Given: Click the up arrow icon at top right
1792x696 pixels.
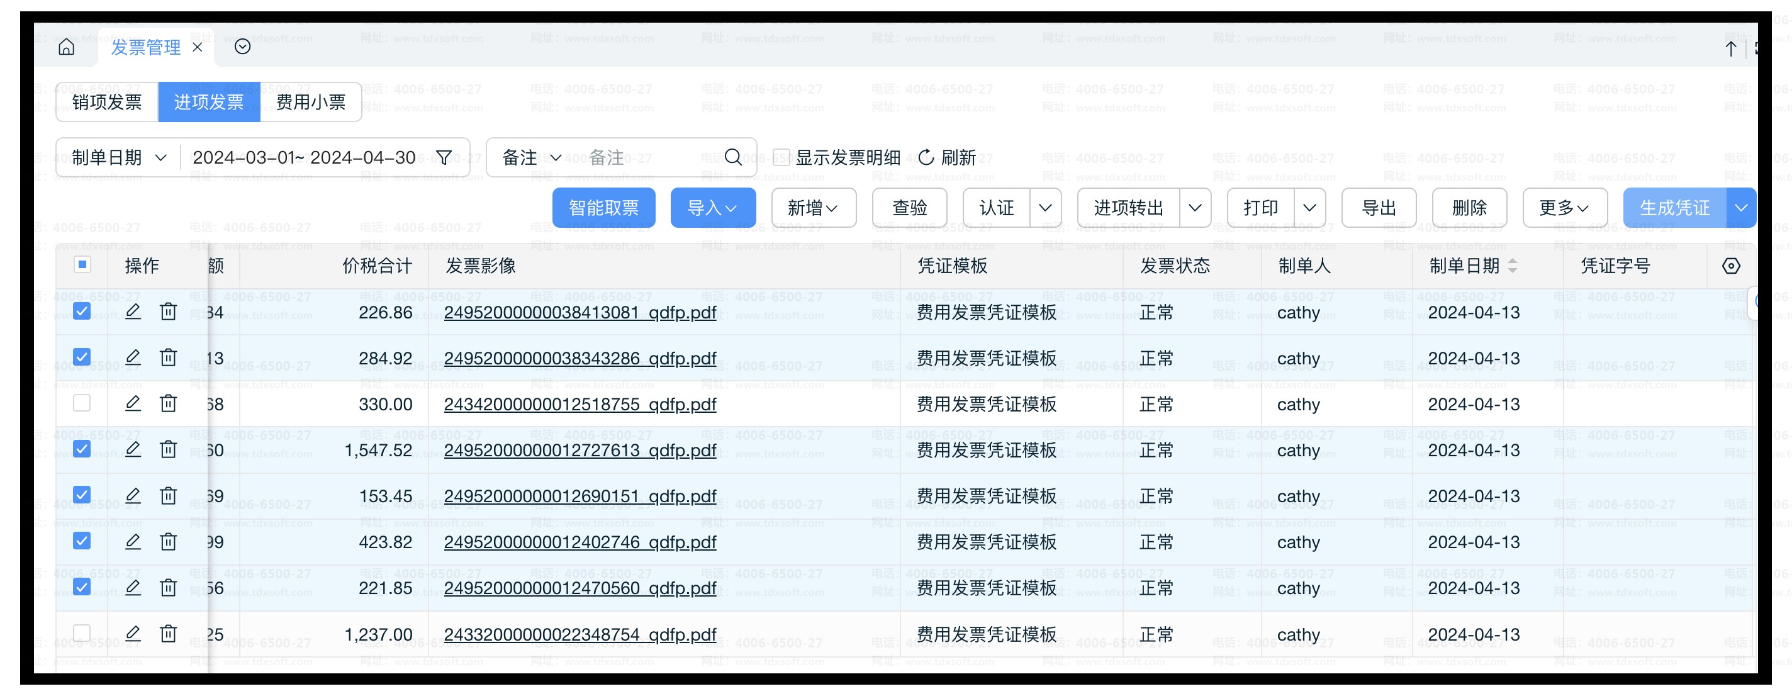Looking at the screenshot, I should [x=1731, y=48].
